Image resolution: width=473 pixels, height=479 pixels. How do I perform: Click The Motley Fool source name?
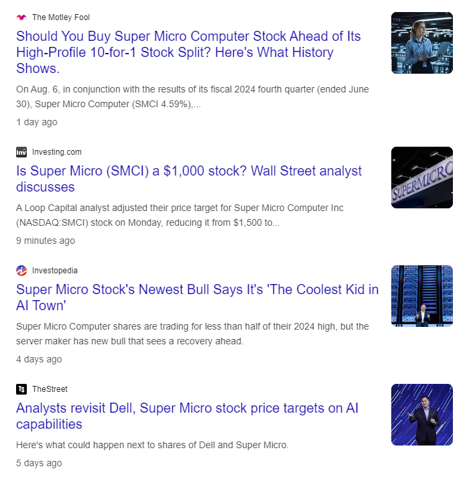coord(61,17)
